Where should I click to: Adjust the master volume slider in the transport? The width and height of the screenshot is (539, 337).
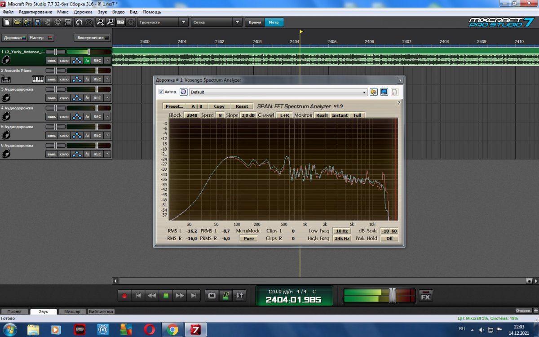point(392,296)
